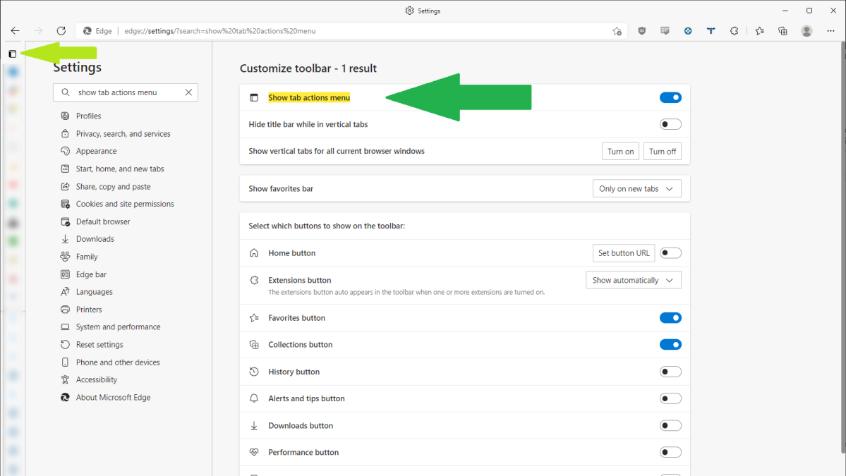
Task: Disable the Show tab actions menu toggle
Action: pyautogui.click(x=670, y=97)
